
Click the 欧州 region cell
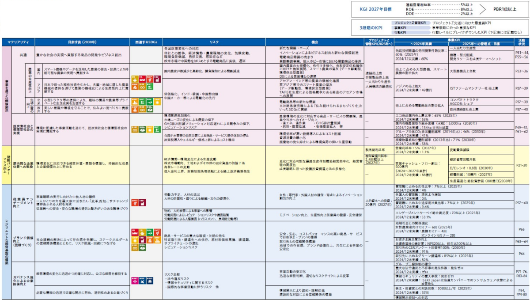coord(39,109)
